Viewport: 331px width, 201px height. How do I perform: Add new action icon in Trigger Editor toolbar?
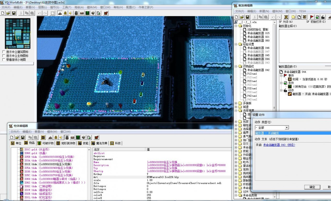point(323,17)
